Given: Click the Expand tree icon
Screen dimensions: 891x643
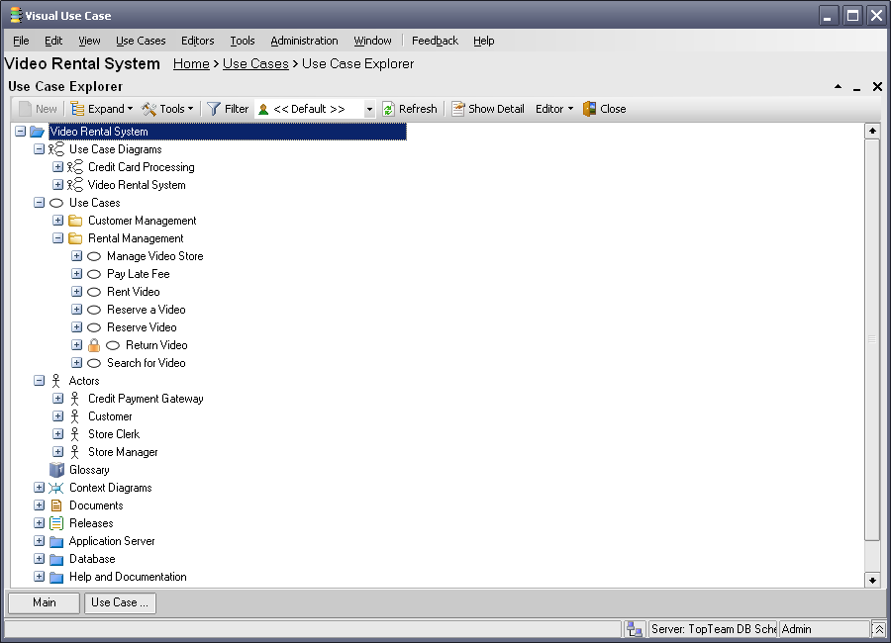Looking at the screenshot, I should [x=77, y=109].
